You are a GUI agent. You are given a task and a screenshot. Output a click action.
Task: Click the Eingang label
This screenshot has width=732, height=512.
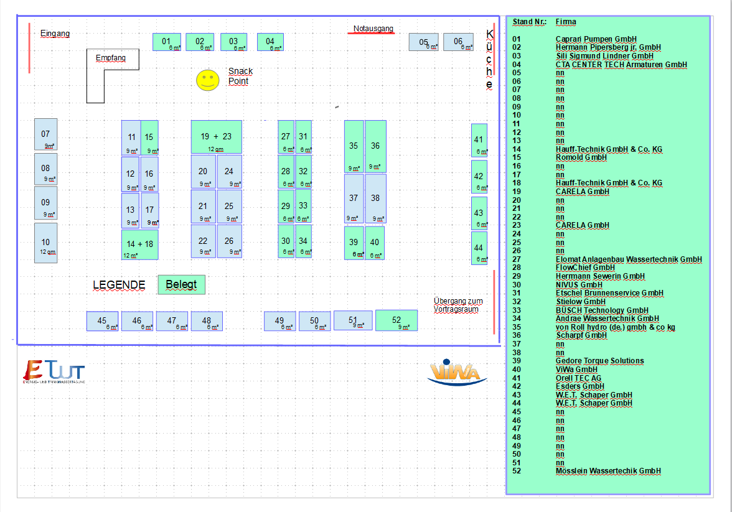click(55, 34)
